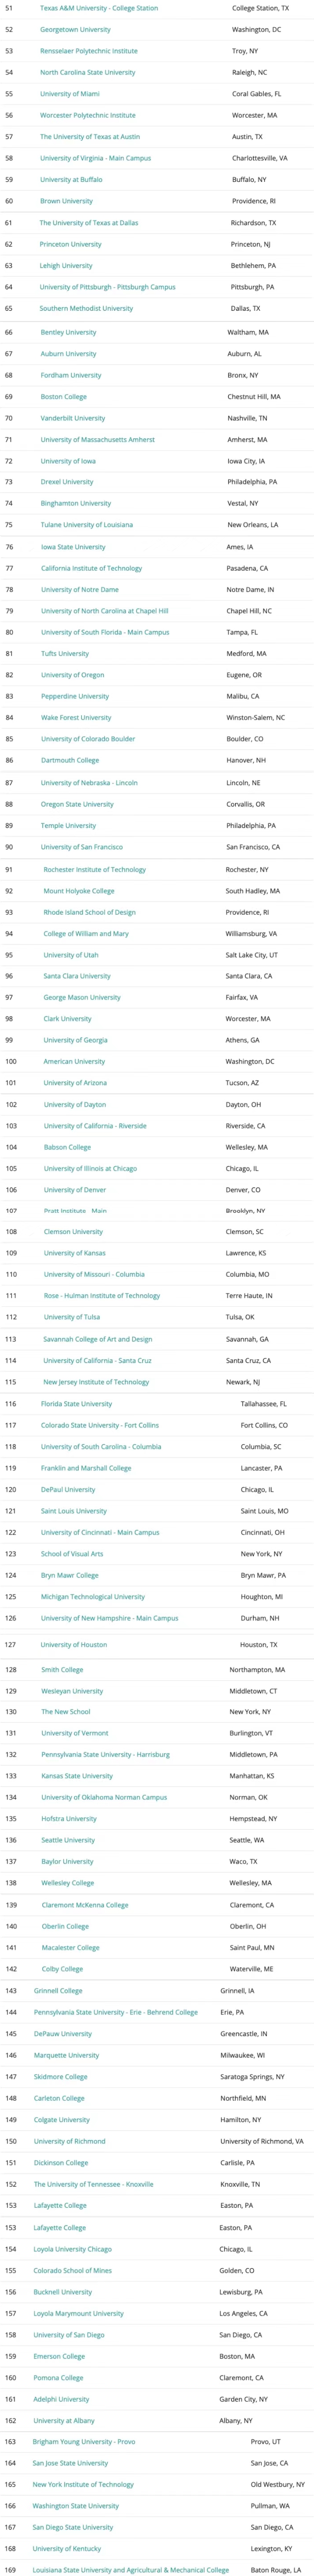This screenshot has height=2576, width=314.
Task: Visit Brigham Young University - Provo link
Action: pyautogui.click(x=84, y=2441)
